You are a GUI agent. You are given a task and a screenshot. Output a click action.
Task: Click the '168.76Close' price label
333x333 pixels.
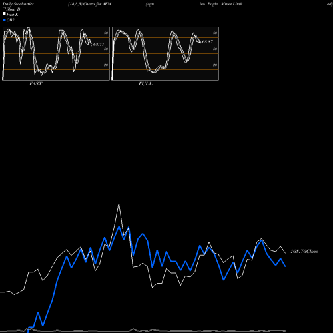tap(304, 252)
